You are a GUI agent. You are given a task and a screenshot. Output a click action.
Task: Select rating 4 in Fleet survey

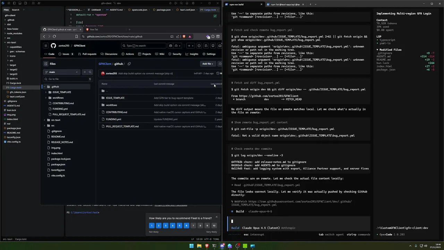172,226
